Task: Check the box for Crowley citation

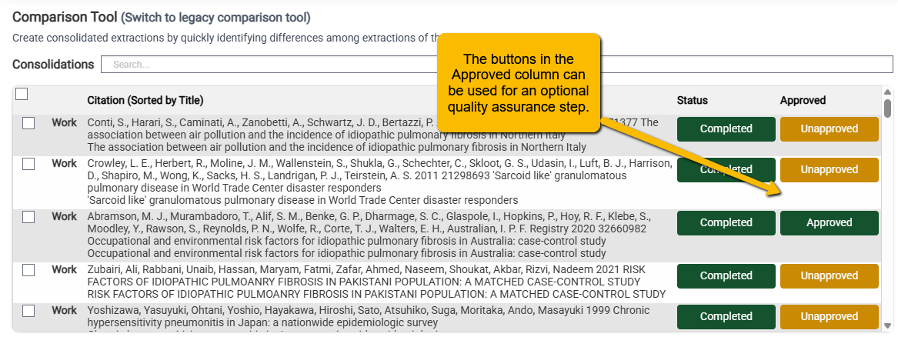Action: pos(28,164)
